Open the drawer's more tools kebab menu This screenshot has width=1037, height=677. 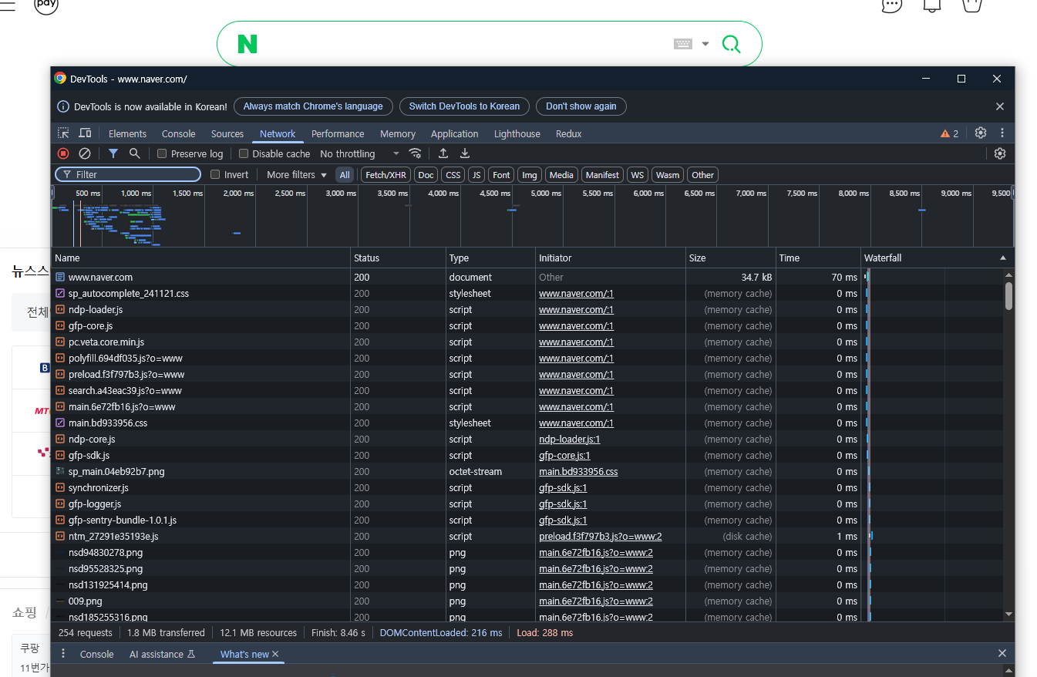click(x=63, y=654)
